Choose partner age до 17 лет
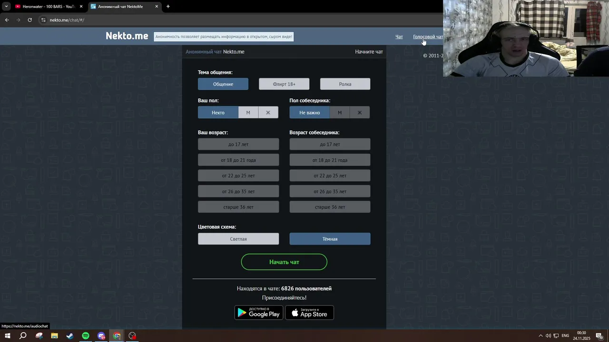The height and width of the screenshot is (342, 609). click(x=330, y=144)
